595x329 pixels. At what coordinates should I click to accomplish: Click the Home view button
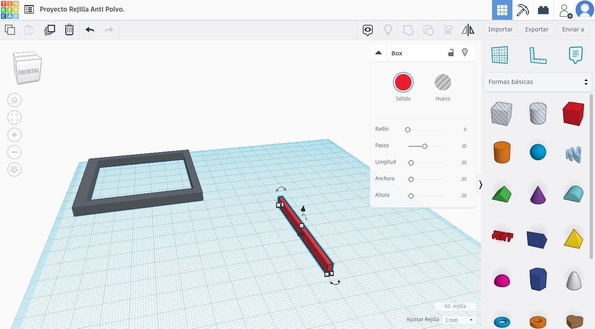[x=14, y=100]
